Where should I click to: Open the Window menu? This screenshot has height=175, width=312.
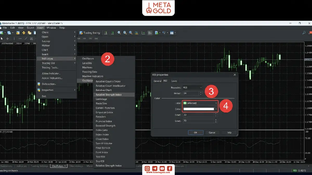point(51,28)
